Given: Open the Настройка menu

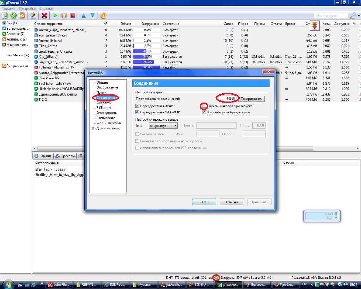Looking at the screenshot, I should (x=27, y=8).
